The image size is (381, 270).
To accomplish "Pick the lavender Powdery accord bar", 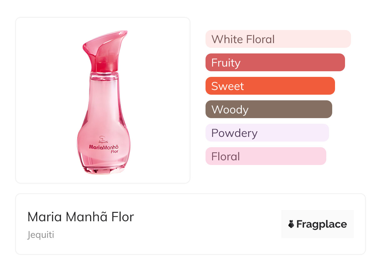I will point(267,133).
